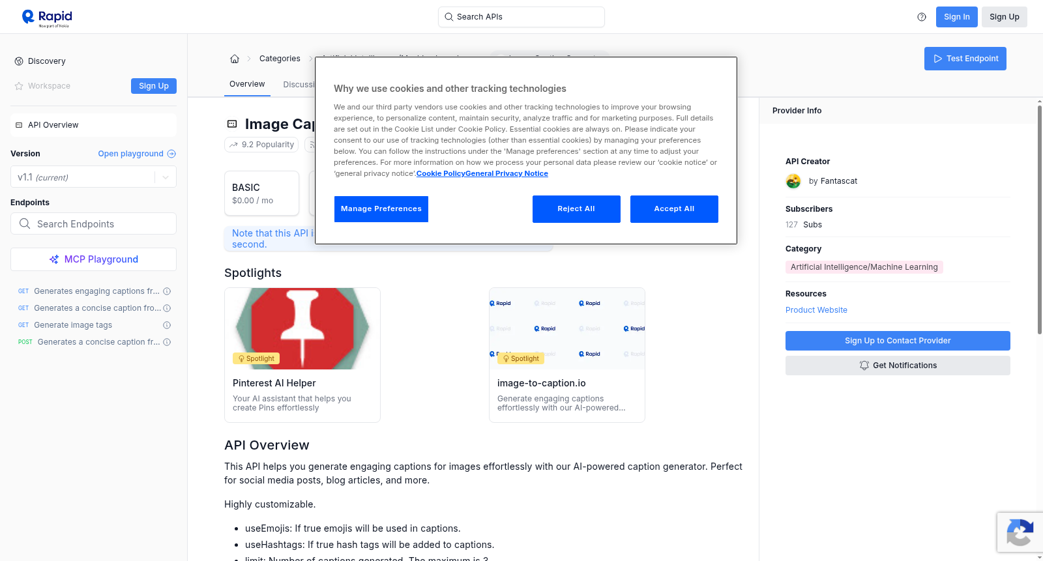Focus the Search Endpoints field
The width and height of the screenshot is (1043, 561).
tap(93, 223)
